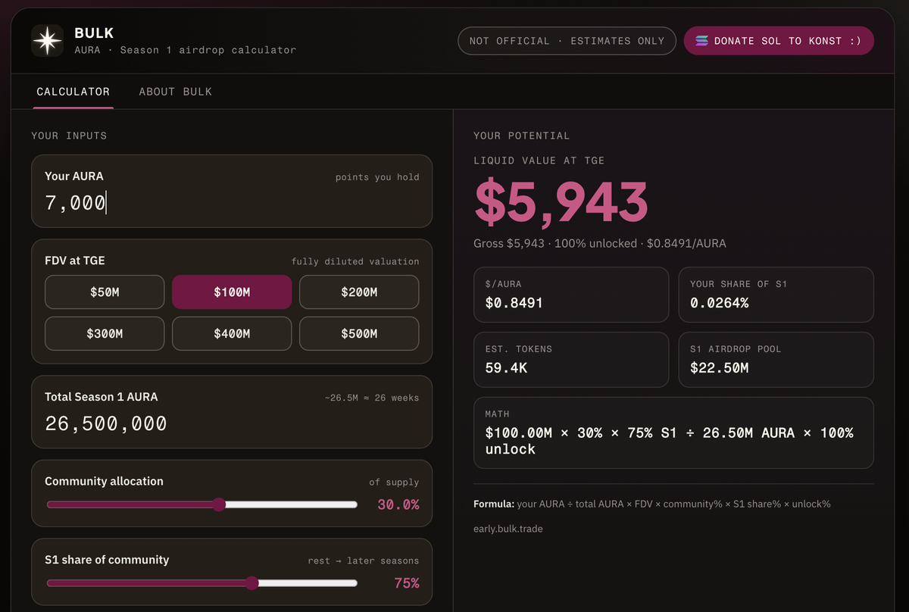The image size is (909, 612).
Task: Choose $200M FDV at TGE
Action: coord(359,292)
